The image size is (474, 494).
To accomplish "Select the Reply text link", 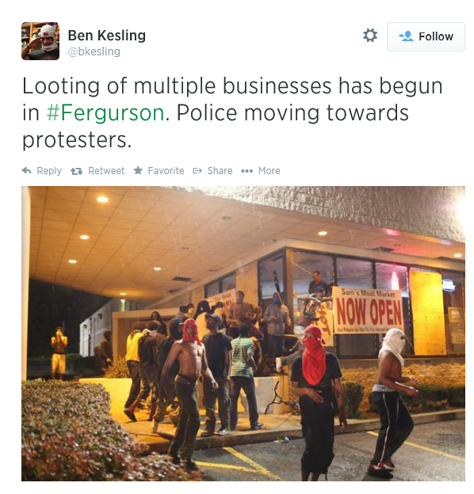I will (49, 171).
